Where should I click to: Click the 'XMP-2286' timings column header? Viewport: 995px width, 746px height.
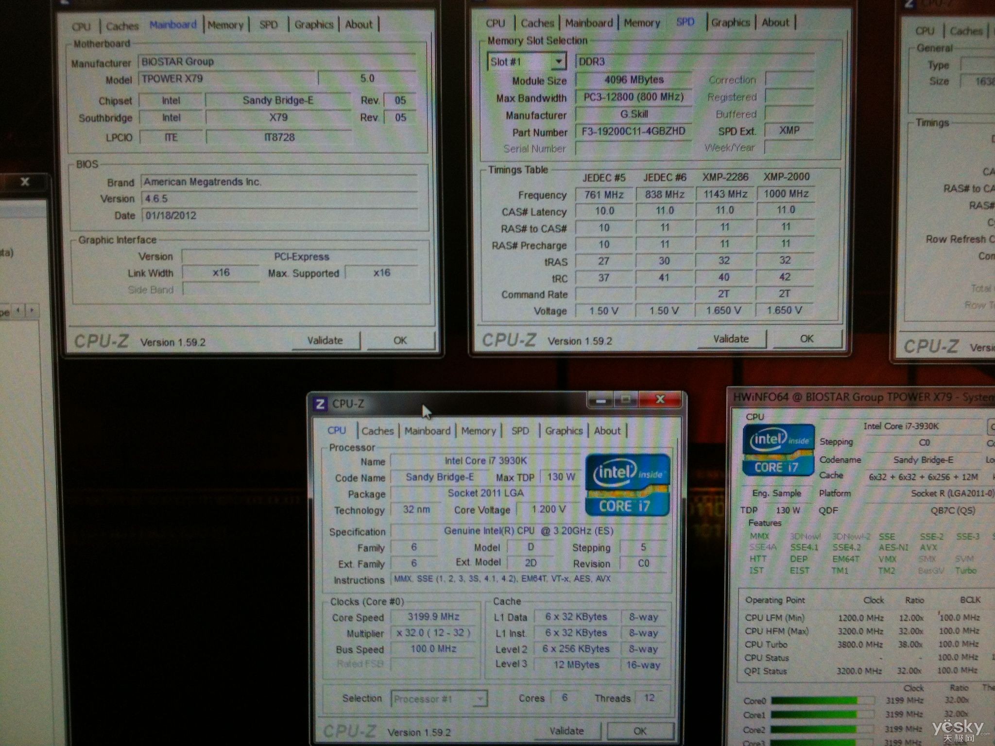pos(725,177)
